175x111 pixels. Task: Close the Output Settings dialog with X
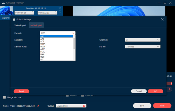click(162, 19)
